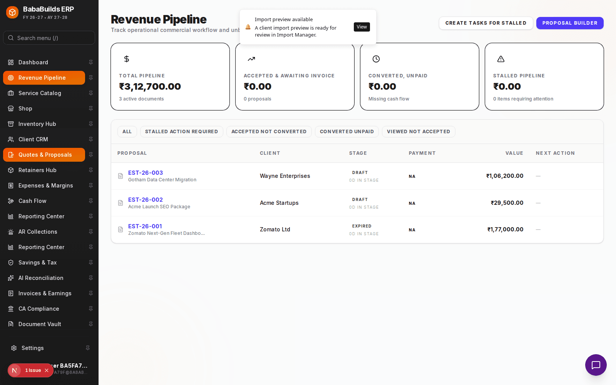Click the Expenses & Margins receipt icon
This screenshot has width=616, height=385.
(11, 186)
